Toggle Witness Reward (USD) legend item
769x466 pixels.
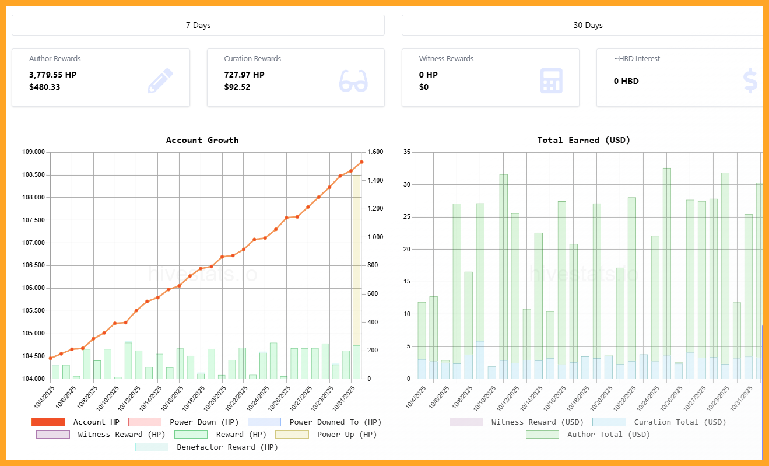click(466, 422)
